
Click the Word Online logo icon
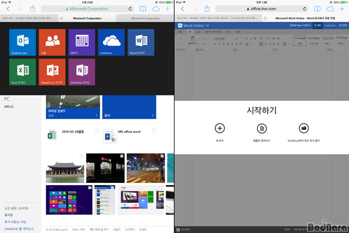[180, 26]
